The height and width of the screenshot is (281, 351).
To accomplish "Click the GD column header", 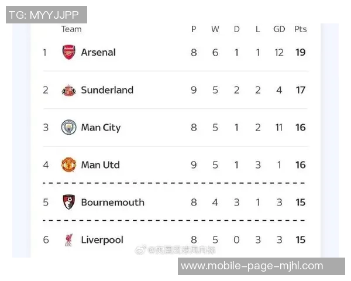I will 279,29.
